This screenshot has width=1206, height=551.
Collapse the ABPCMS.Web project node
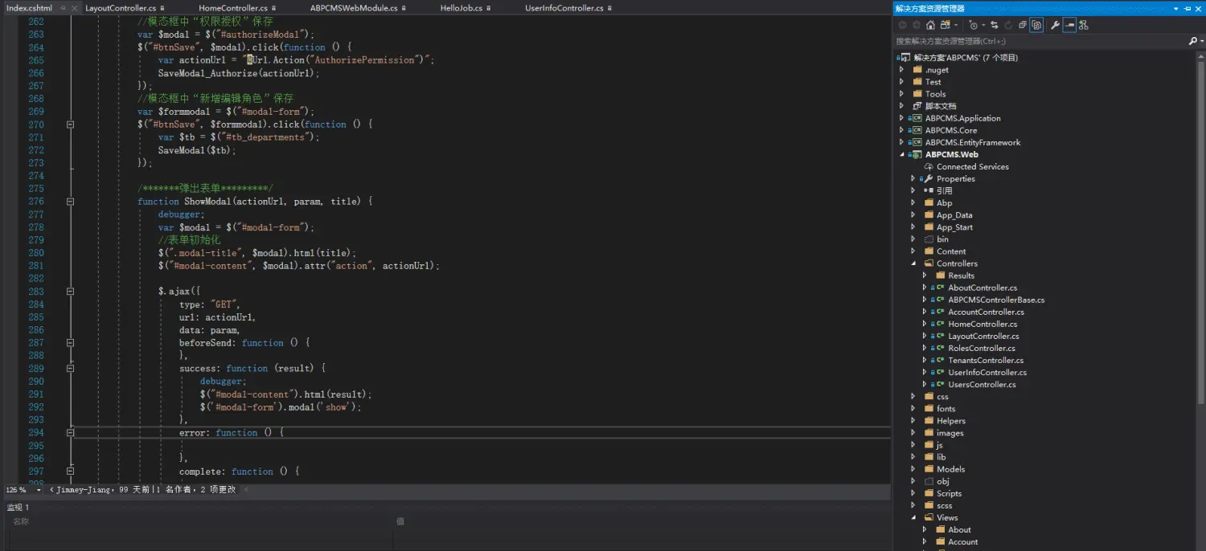coord(902,155)
